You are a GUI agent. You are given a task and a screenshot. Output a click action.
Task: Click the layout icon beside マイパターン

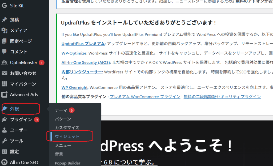coord(4,84)
